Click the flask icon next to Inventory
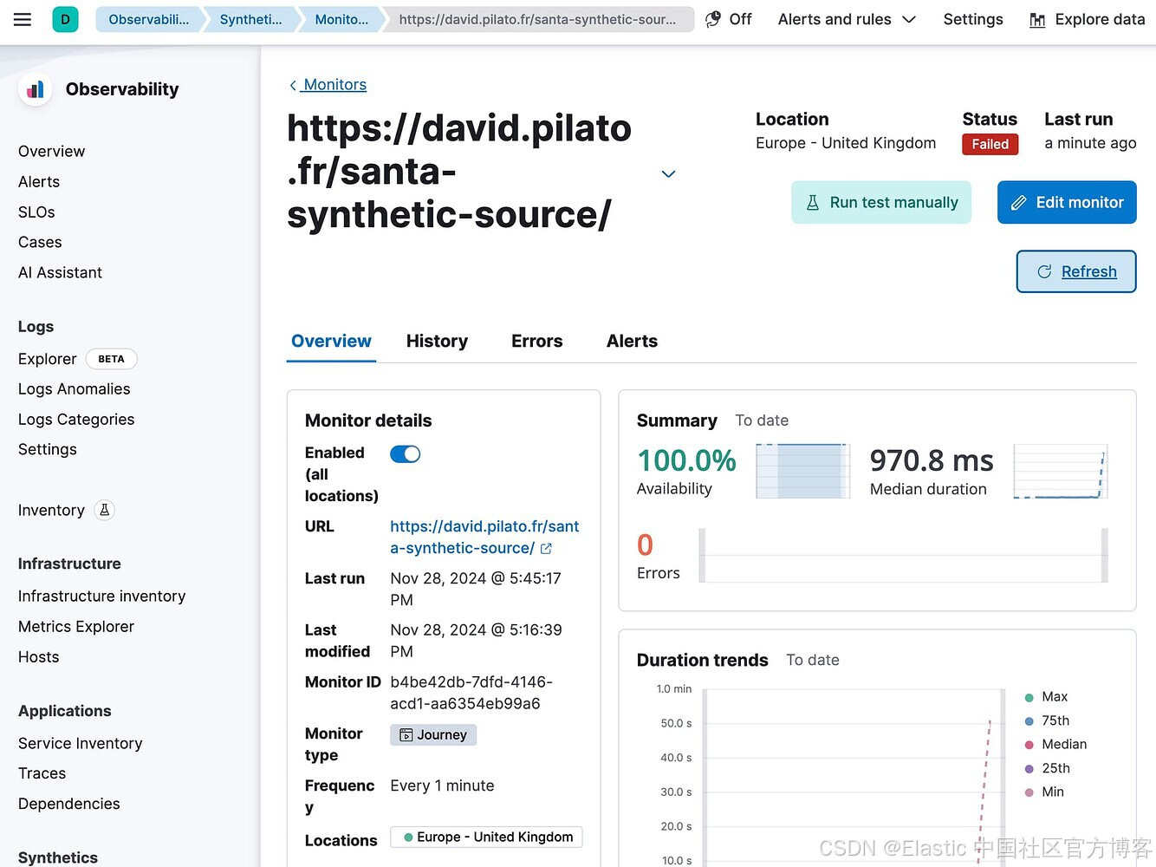Screen dimensions: 1156x867 point(105,510)
